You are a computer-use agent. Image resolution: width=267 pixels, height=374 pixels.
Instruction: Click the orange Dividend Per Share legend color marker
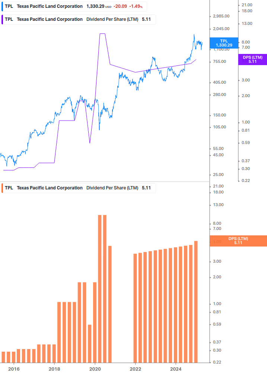(x=2, y=188)
